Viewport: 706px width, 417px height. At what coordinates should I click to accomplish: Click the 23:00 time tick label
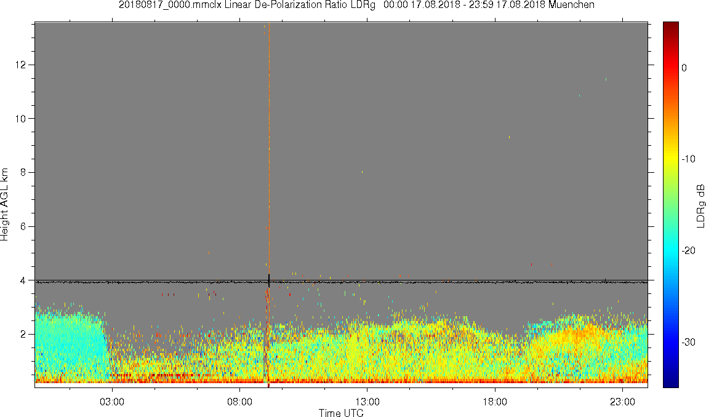(x=622, y=402)
